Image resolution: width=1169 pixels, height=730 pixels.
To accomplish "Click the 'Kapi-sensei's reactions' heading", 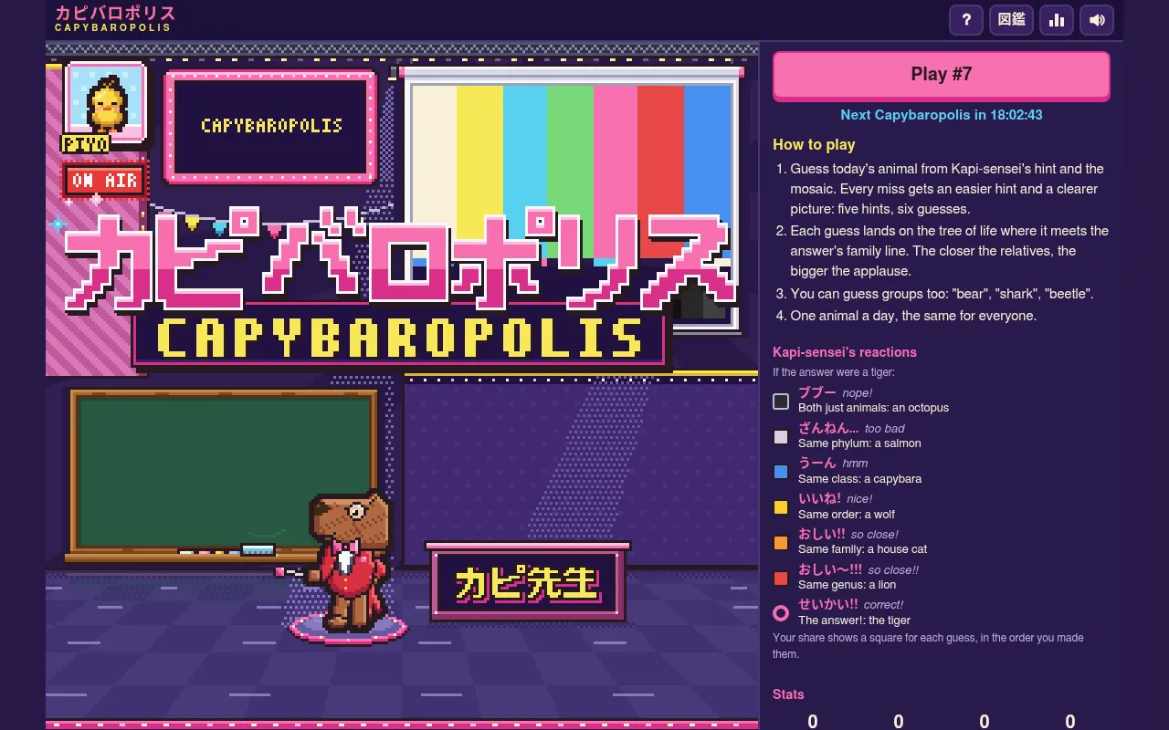I will click(x=845, y=352).
